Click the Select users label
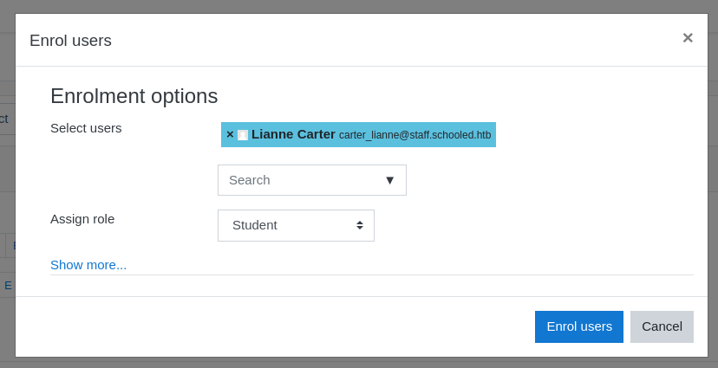The width and height of the screenshot is (718, 368). pyautogui.click(x=86, y=128)
